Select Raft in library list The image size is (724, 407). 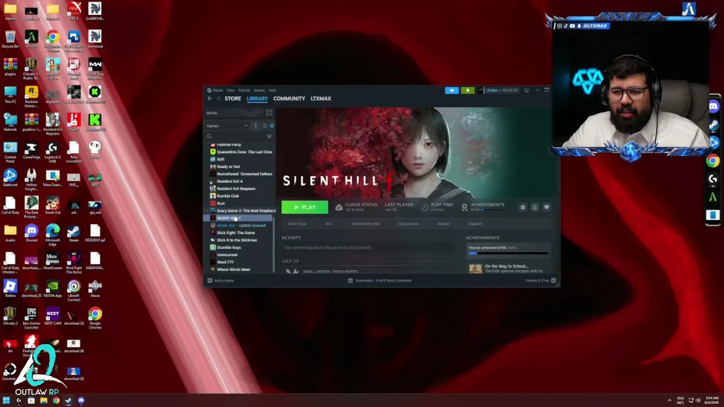pyautogui.click(x=221, y=159)
